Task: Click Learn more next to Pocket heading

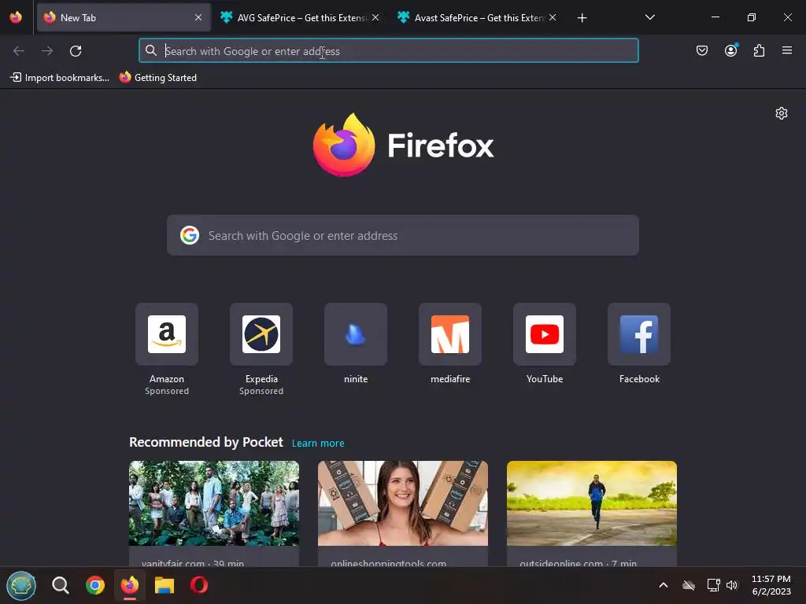Action: click(318, 444)
